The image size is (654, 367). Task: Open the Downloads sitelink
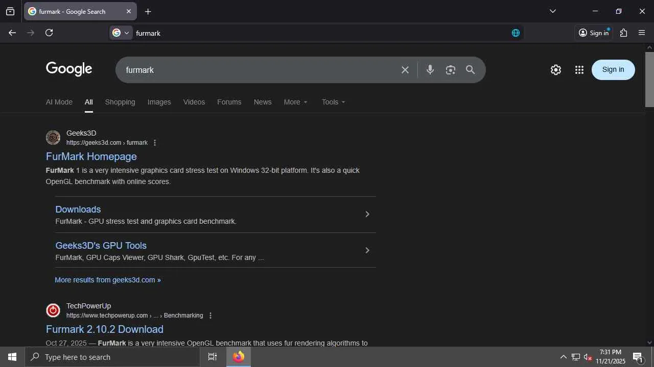78,209
